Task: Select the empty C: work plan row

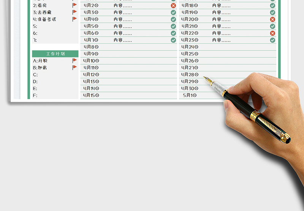Action: (x=55, y=75)
